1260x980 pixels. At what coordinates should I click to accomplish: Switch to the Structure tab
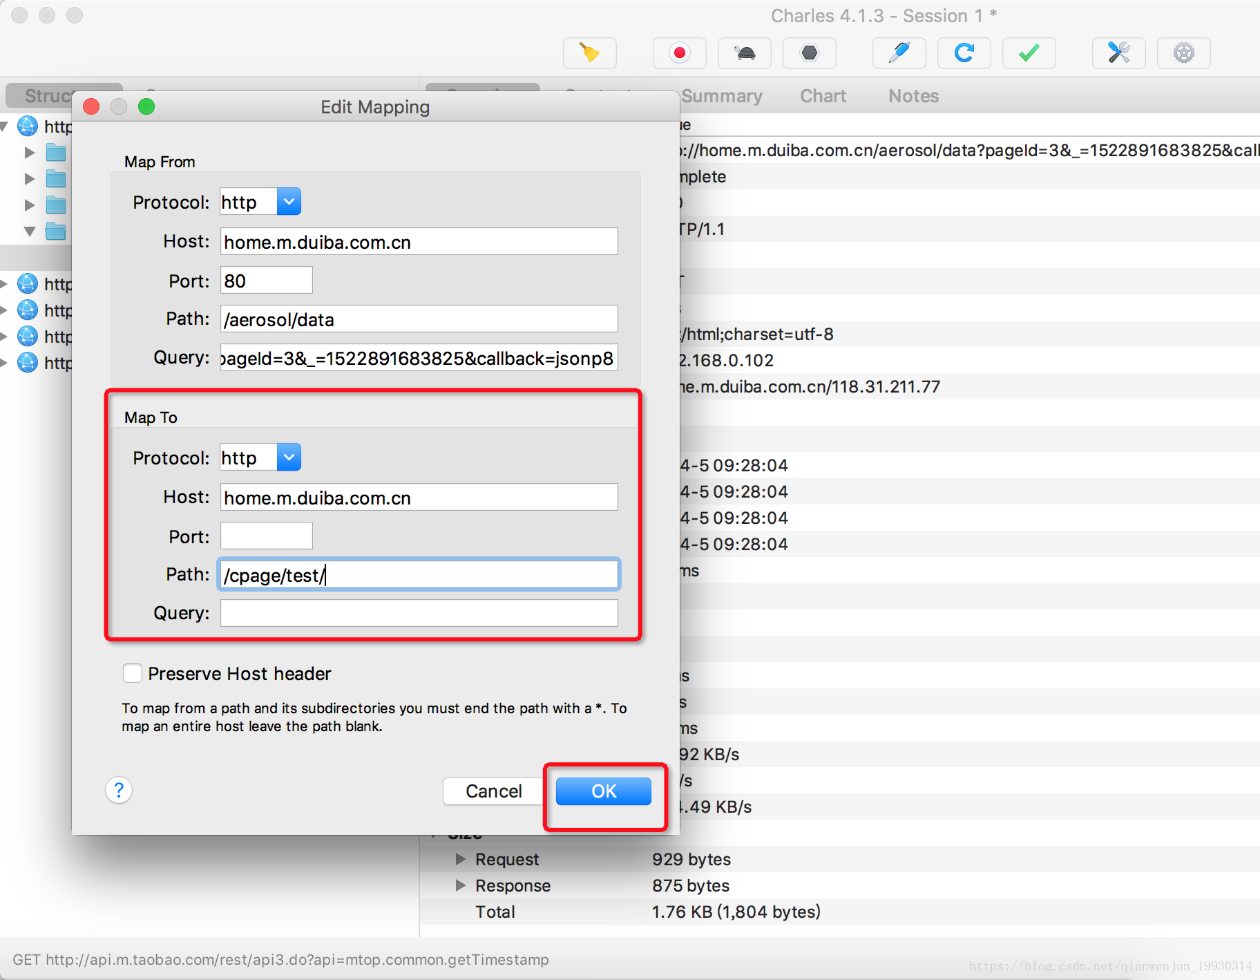point(48,96)
